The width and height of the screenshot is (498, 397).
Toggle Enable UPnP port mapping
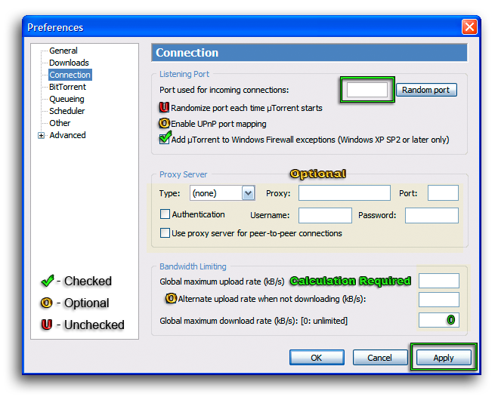164,123
